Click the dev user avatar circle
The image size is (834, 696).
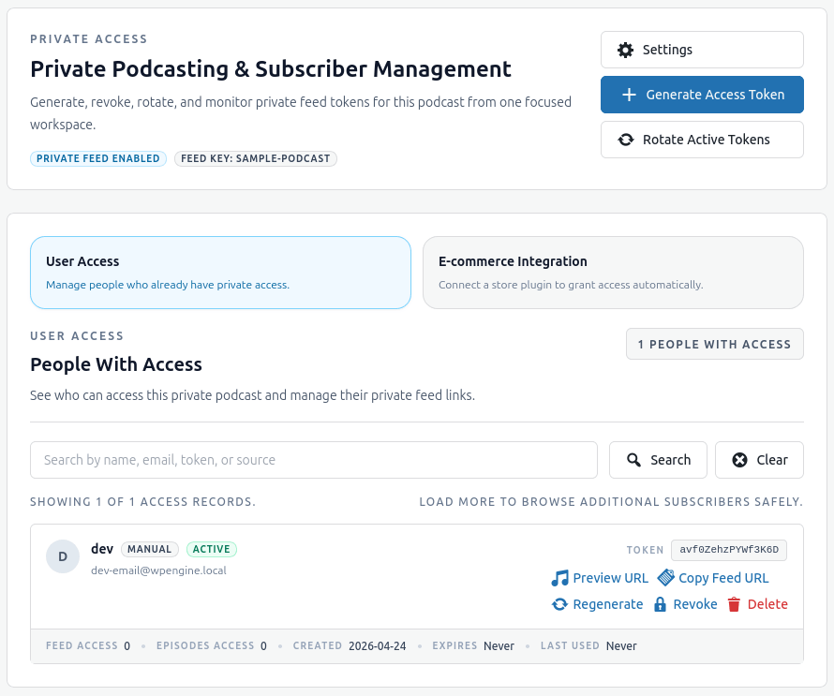click(x=63, y=556)
